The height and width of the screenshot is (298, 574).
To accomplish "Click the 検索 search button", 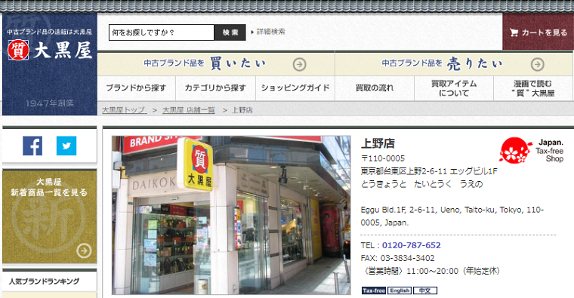I will (230, 32).
